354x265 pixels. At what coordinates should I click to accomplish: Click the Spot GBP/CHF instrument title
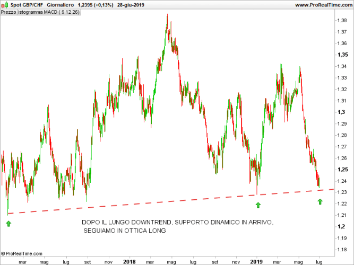27,5
